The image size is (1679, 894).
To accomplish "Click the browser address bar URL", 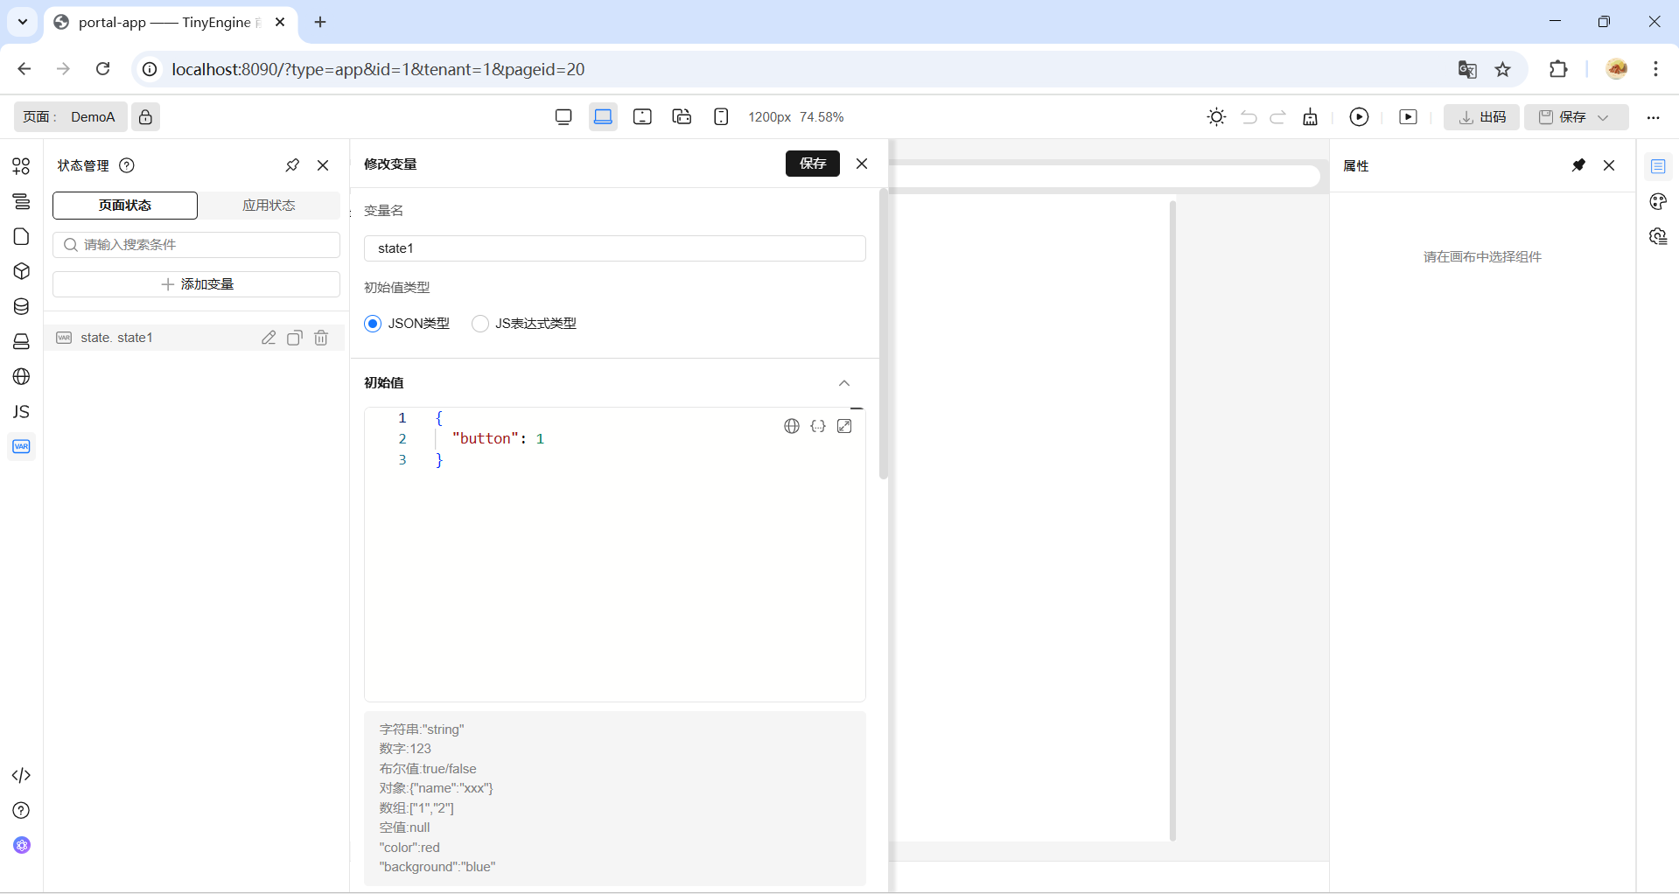I will click(x=378, y=69).
